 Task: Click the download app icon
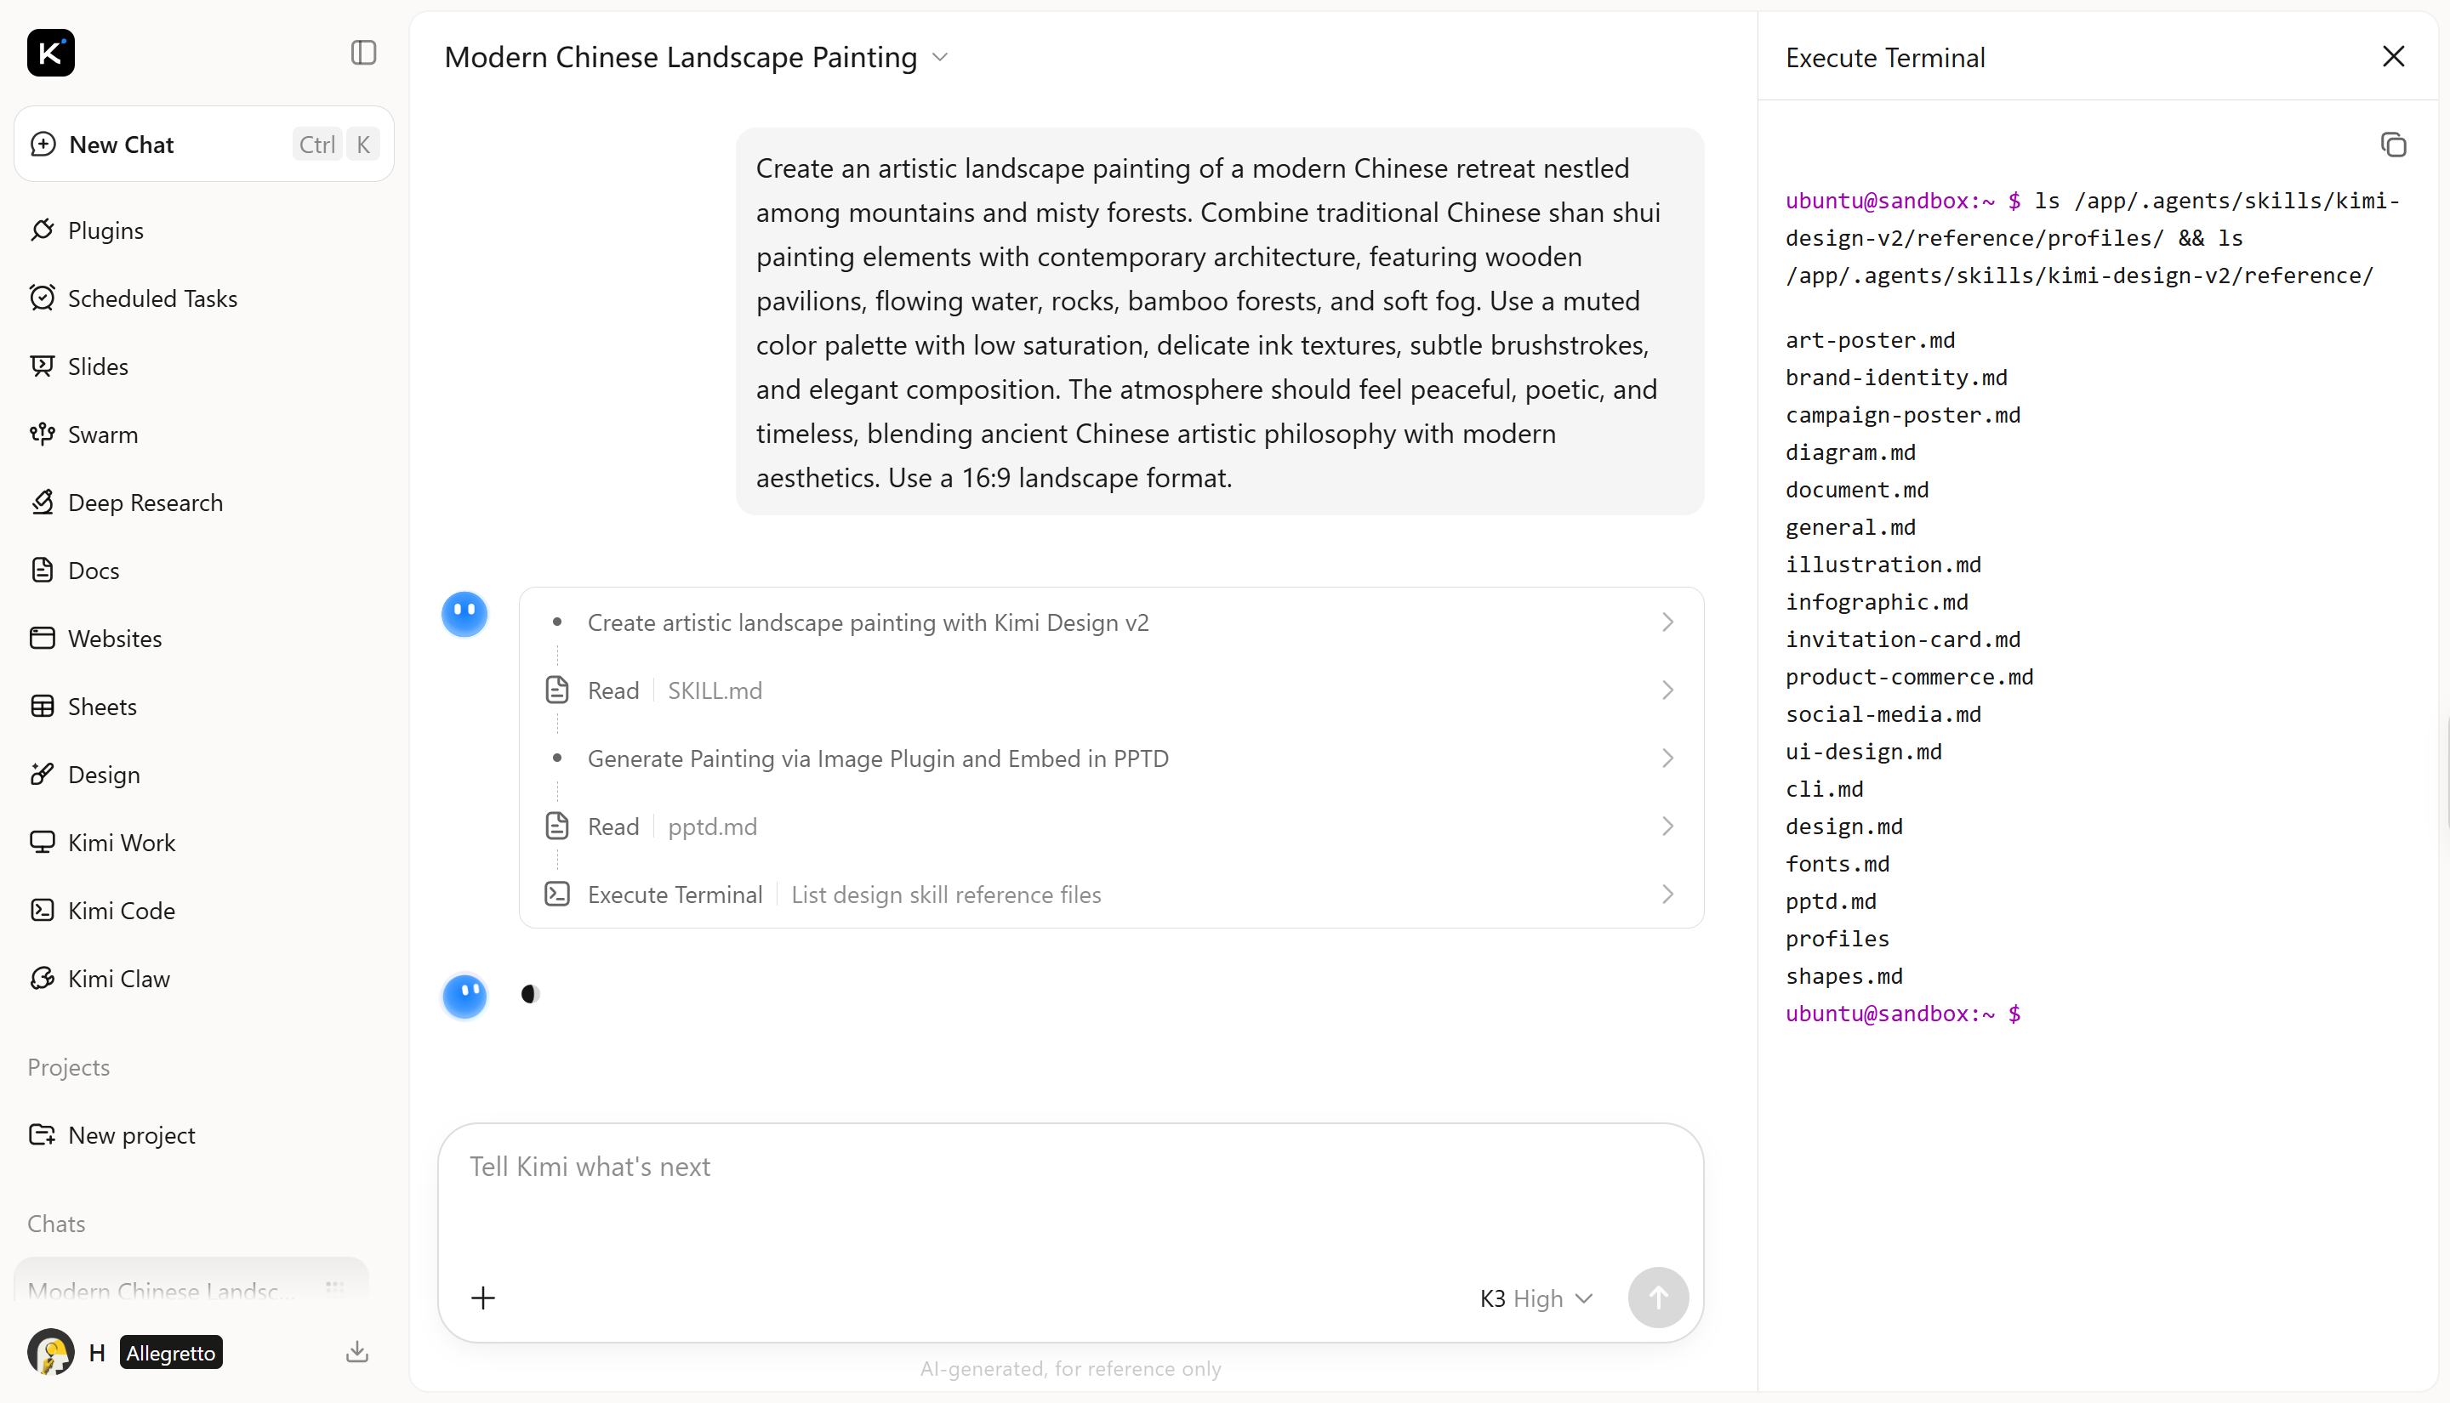[x=356, y=1352]
